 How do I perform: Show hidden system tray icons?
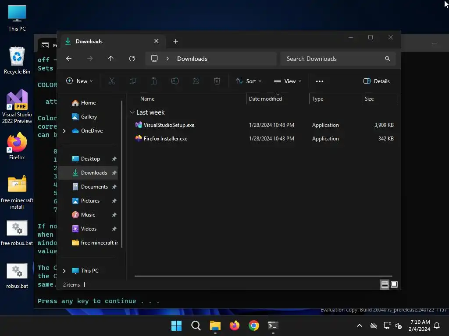(x=360, y=325)
